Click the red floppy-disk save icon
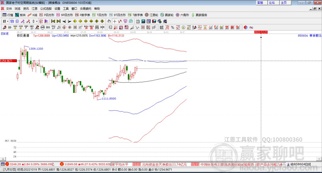Viewport: 322px width, 173px height. pos(154,21)
